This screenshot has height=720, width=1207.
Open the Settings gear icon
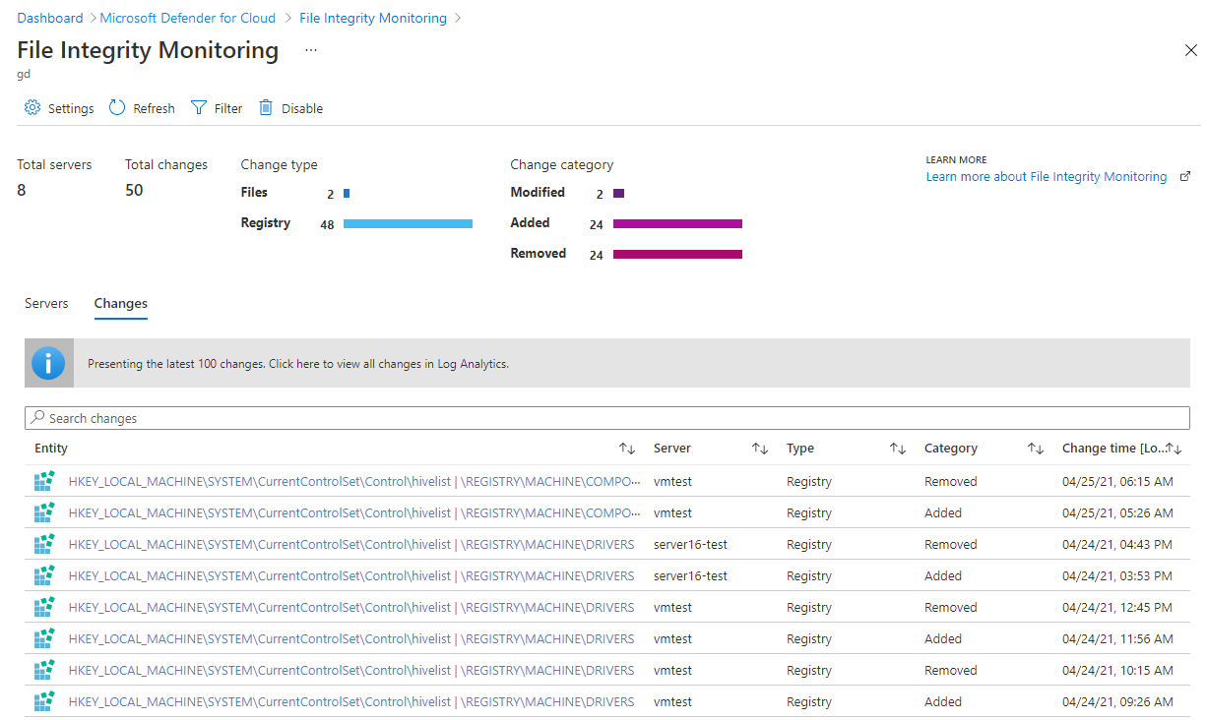pos(32,108)
